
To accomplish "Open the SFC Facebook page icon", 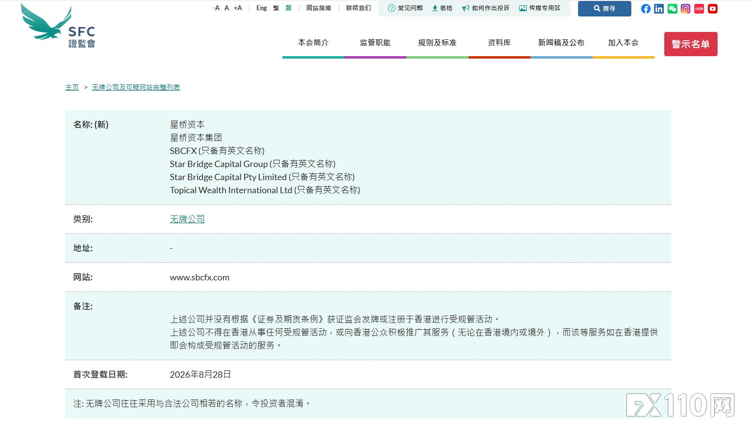I will 646,9.
